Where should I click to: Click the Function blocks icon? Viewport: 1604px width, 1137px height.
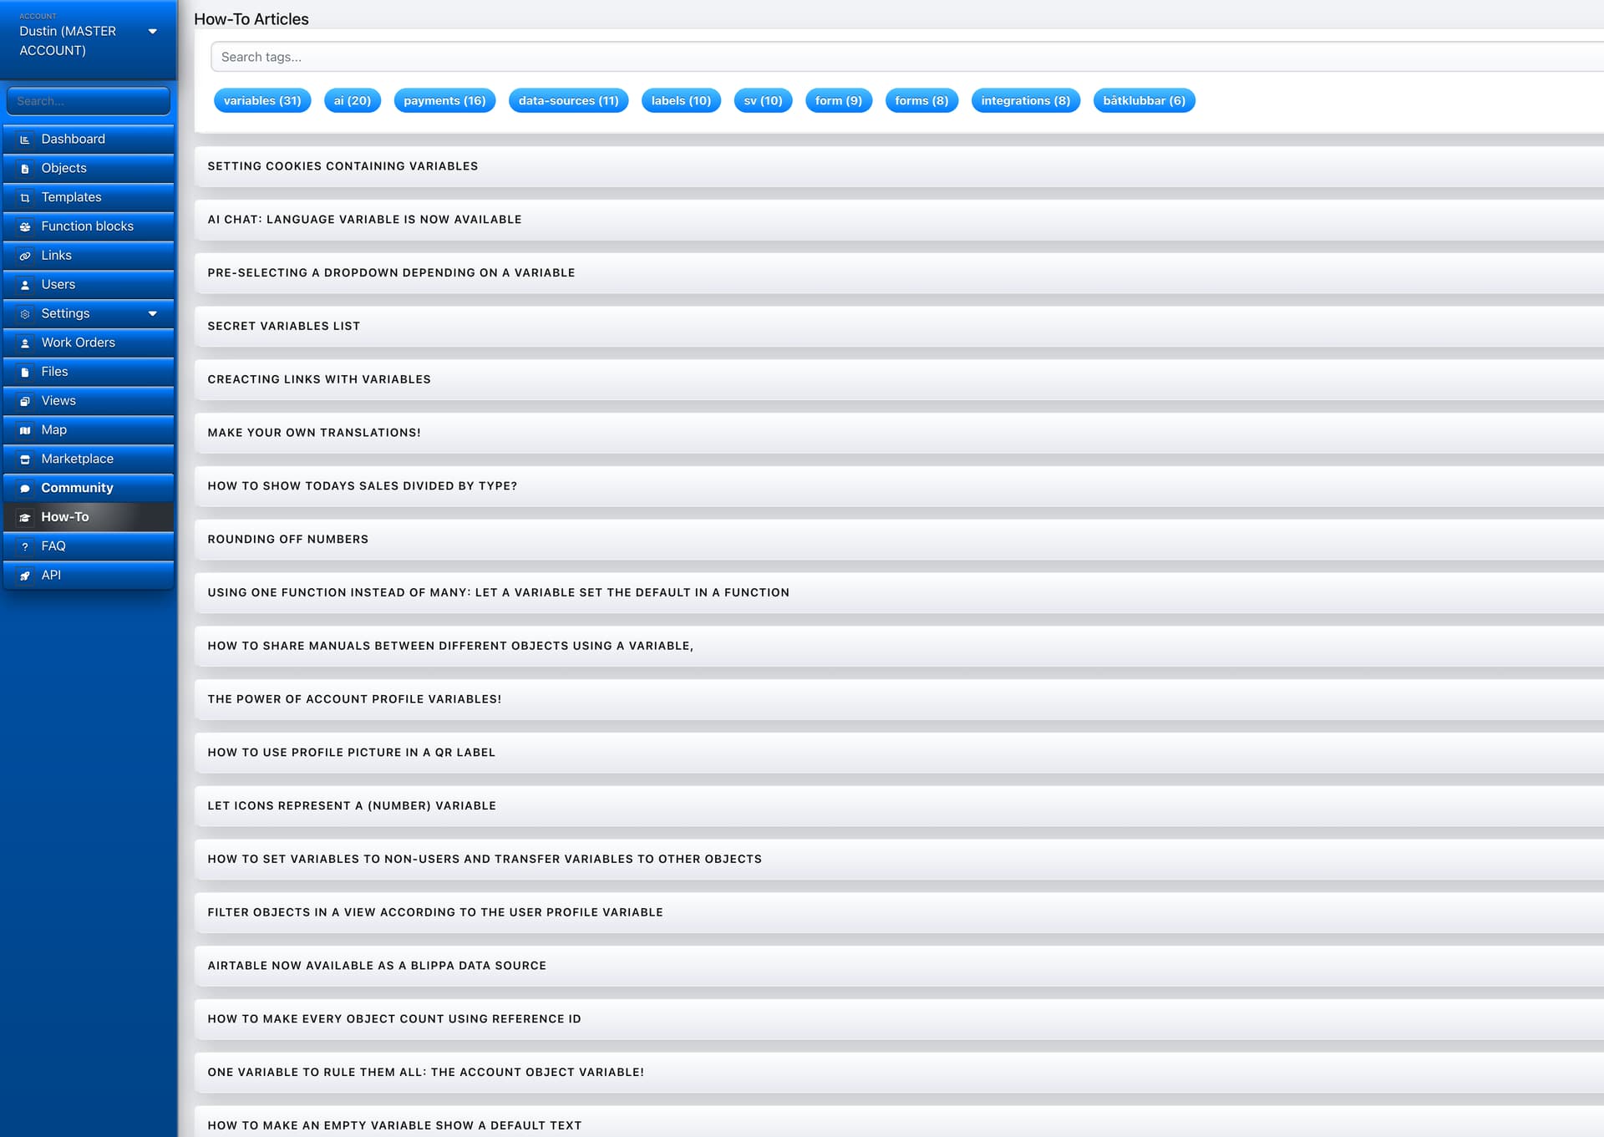coord(25,226)
